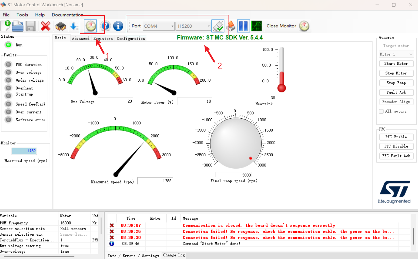Click the Start Motor button

[396, 64]
